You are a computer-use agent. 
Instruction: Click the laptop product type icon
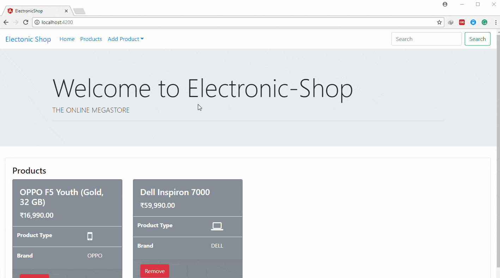coord(217,226)
